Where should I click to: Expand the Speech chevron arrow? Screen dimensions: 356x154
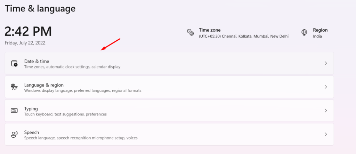pyautogui.click(x=326, y=134)
